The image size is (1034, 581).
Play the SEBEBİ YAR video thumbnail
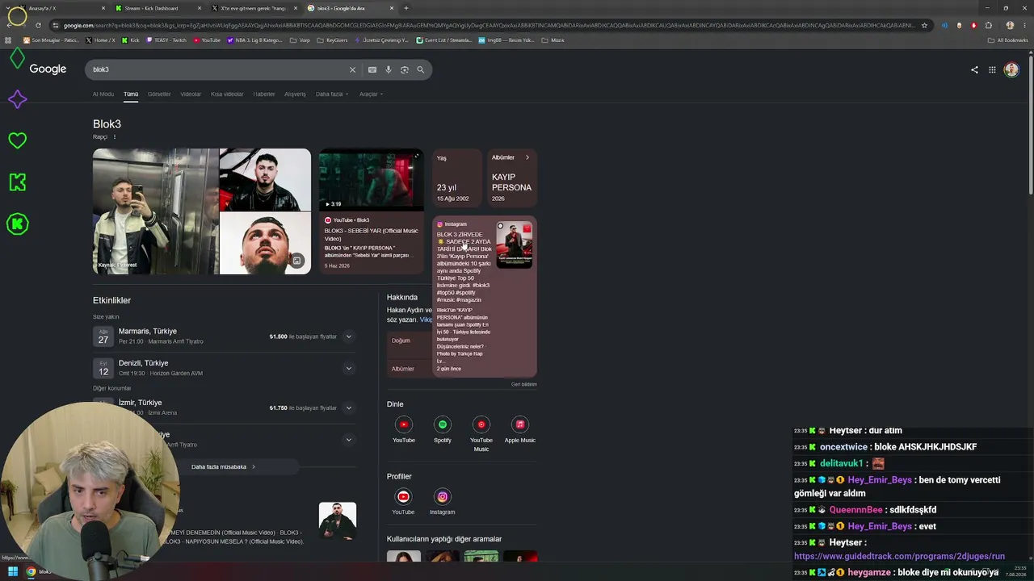coord(371,180)
